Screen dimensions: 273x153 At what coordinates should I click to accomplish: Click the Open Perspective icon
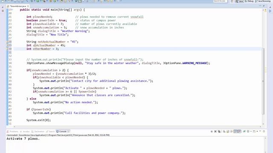(232, 1)
